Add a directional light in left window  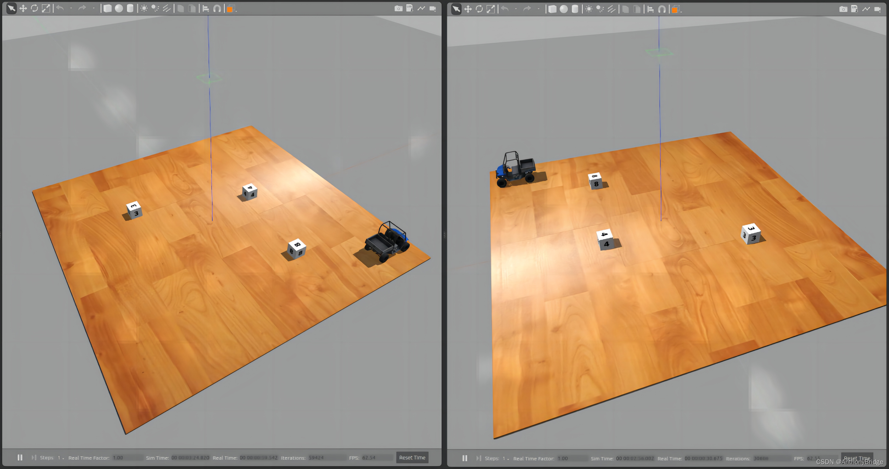[x=167, y=9]
